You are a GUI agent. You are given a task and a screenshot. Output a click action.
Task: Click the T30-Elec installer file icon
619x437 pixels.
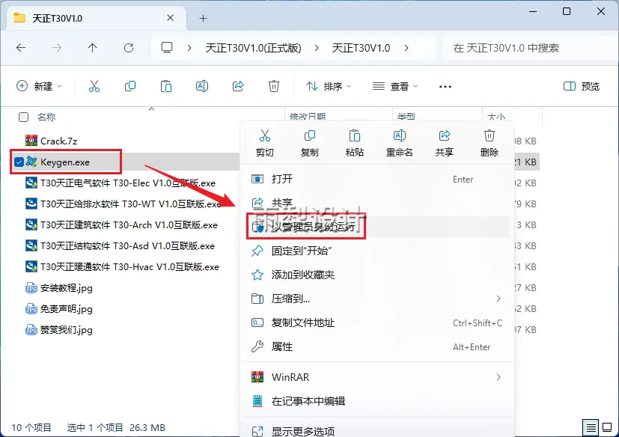coord(31,183)
